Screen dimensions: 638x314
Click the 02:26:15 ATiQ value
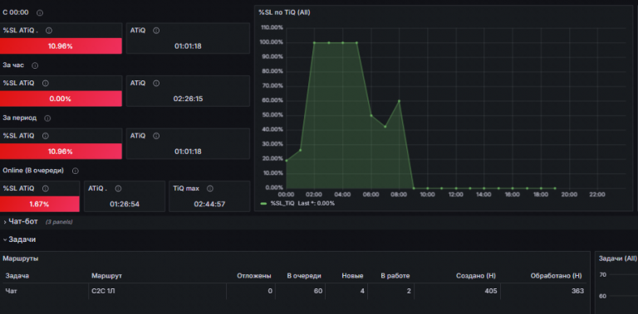pos(188,99)
